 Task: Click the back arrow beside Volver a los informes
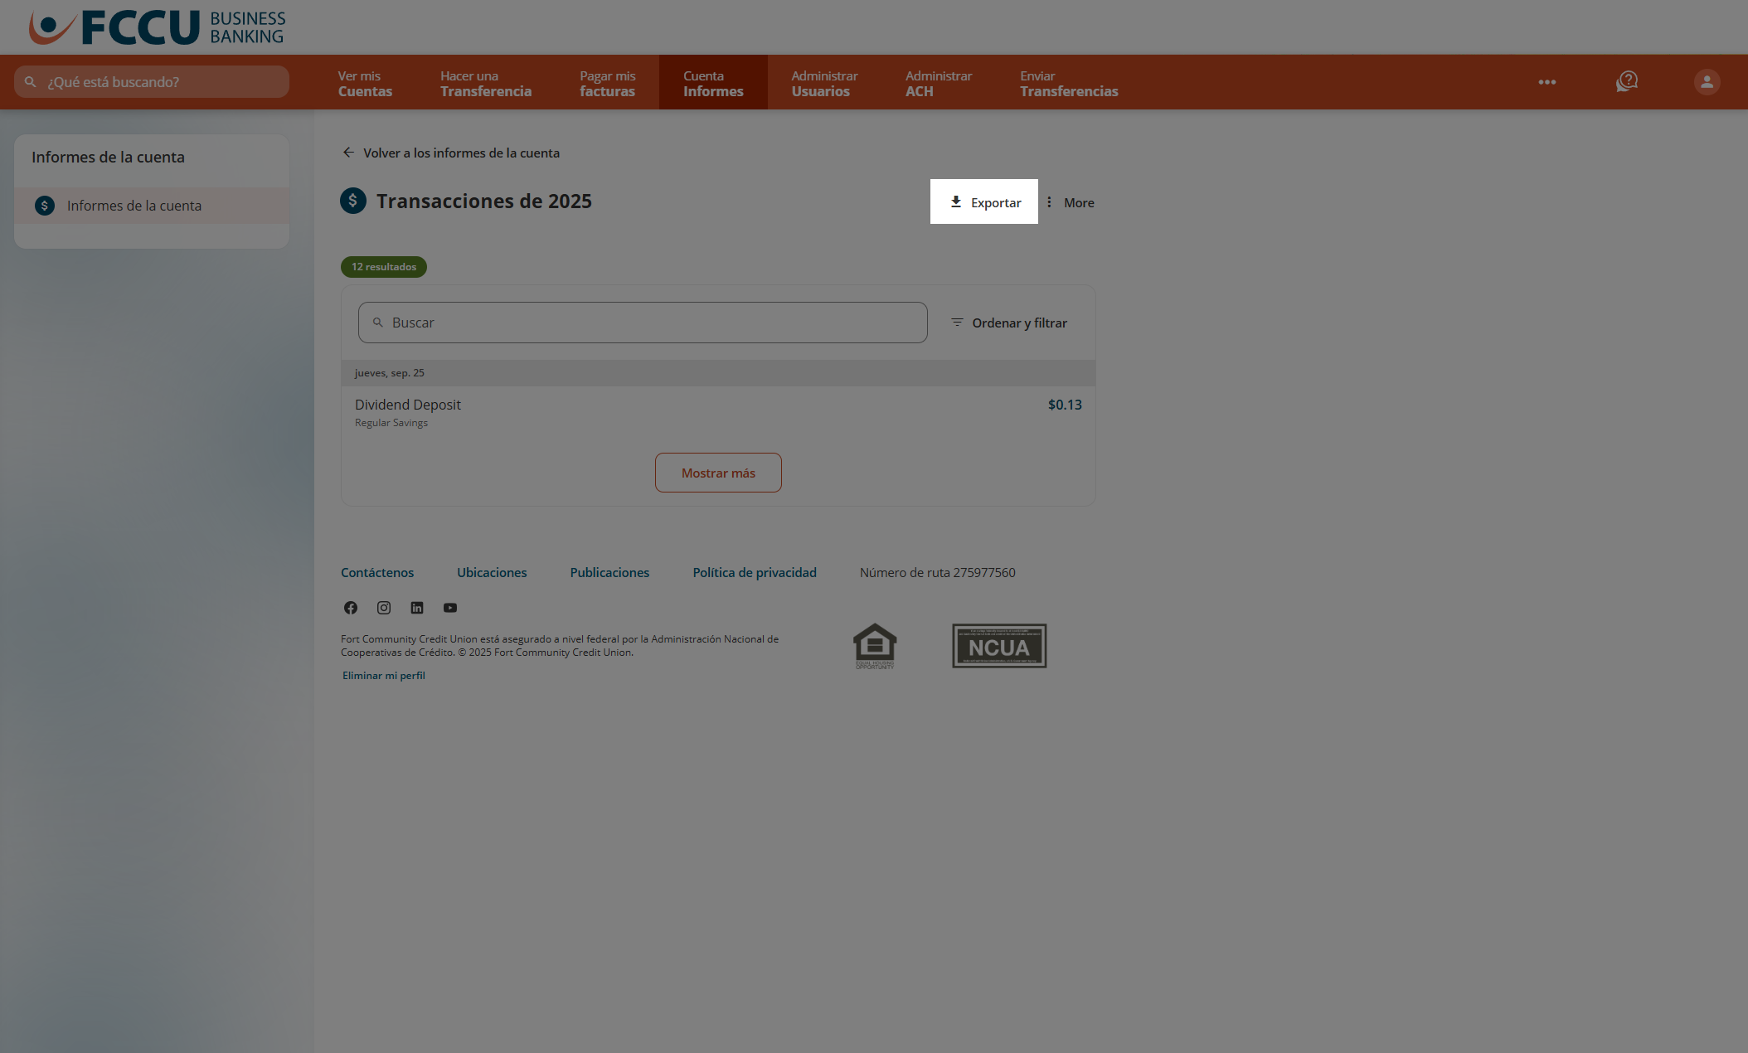tap(347, 153)
